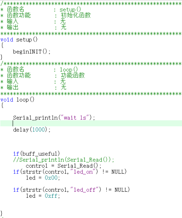
Task: Click the delay(1000) statement
Action: coord(32,130)
